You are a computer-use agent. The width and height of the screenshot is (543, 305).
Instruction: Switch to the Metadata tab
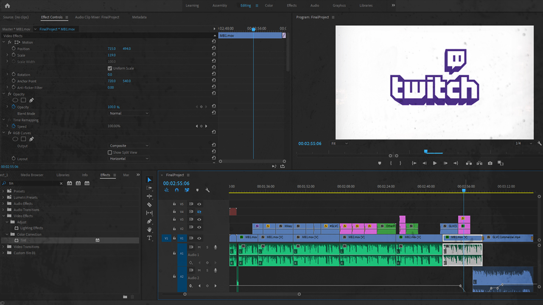[x=139, y=17]
